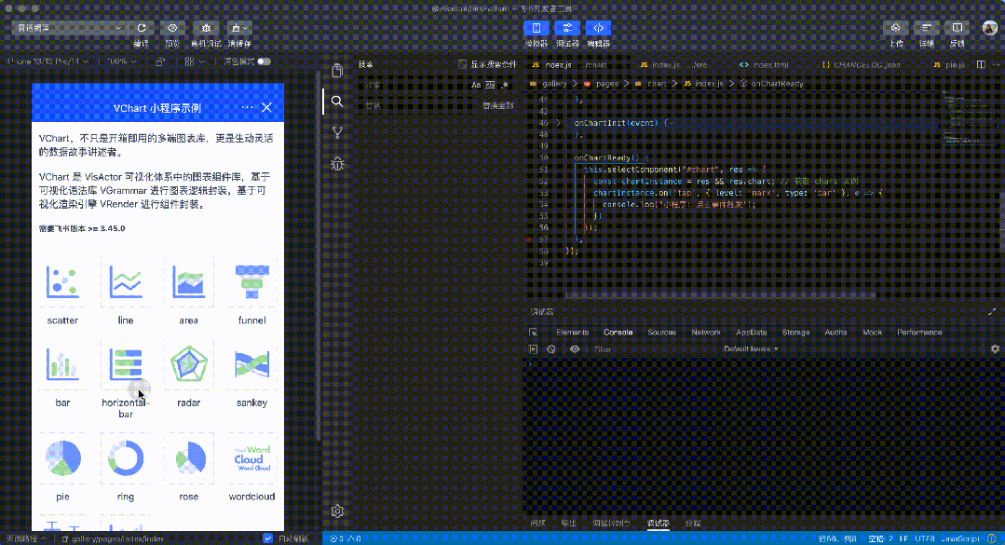The height and width of the screenshot is (545, 1005).
Task: Toggle the dark mode switch in the simulator
Action: tap(265, 61)
